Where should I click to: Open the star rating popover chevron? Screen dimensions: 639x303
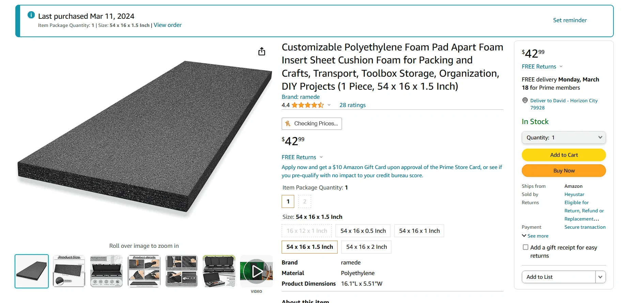coord(329,105)
